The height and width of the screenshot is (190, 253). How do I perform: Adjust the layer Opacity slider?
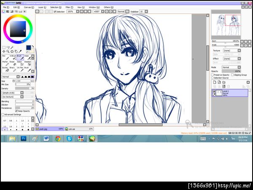coord(231,71)
